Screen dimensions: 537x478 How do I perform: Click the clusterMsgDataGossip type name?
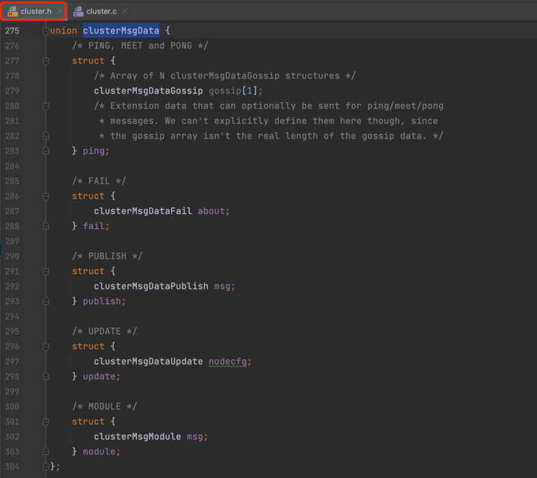tap(148, 91)
